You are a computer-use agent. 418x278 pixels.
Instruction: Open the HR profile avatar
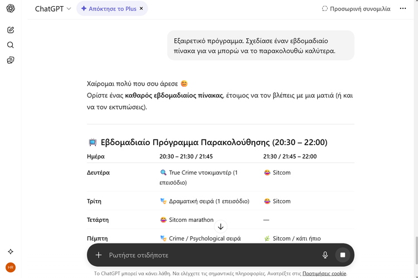11,267
